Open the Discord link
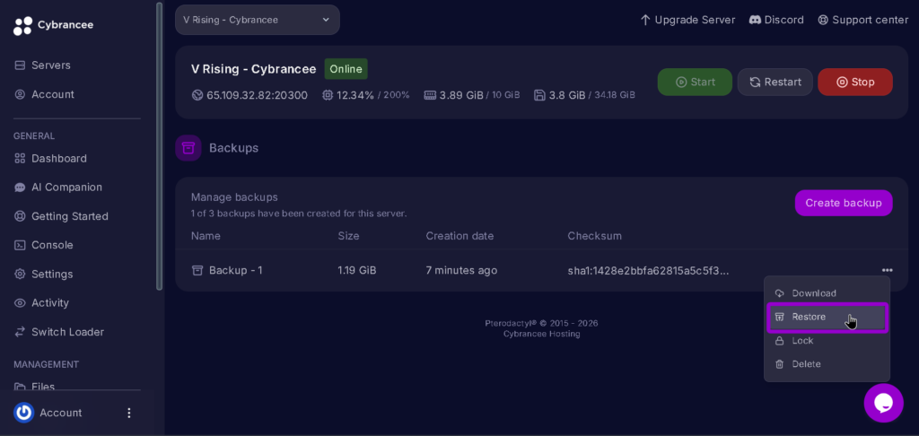919x436 pixels. click(776, 20)
